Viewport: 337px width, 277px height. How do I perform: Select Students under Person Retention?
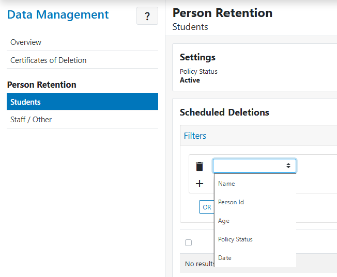pos(26,102)
